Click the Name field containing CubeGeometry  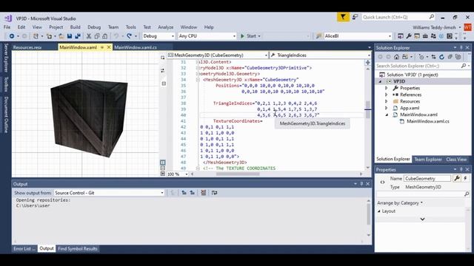point(427,179)
